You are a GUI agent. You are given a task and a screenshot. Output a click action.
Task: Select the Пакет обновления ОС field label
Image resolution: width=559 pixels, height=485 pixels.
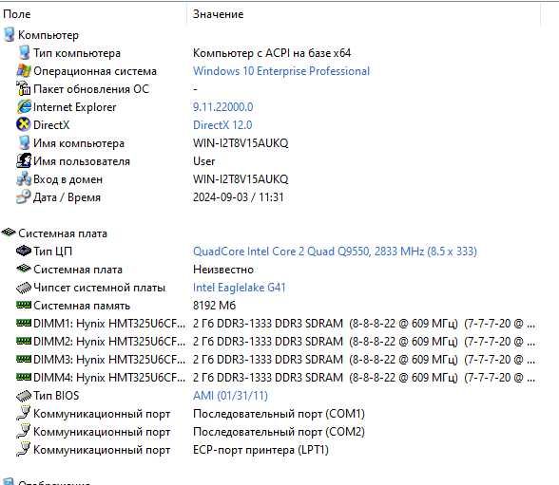pos(91,89)
